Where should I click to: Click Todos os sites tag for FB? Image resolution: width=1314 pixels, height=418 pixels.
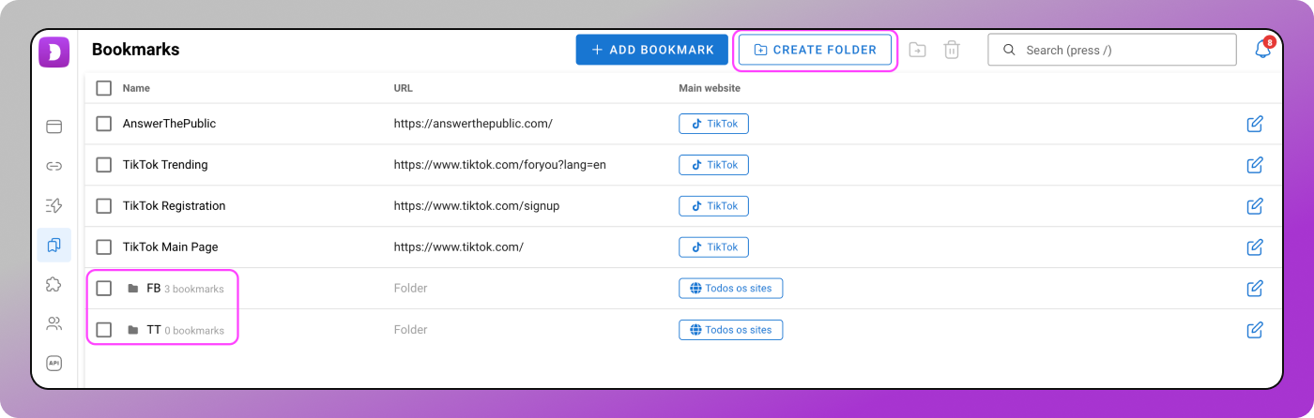click(731, 289)
